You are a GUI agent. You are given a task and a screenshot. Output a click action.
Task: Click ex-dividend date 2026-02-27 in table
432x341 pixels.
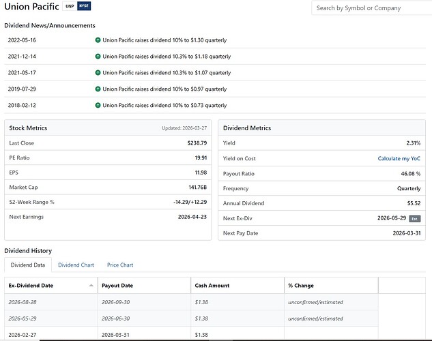[23, 335]
